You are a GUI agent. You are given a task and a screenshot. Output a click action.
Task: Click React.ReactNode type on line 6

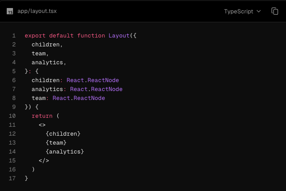click(x=93, y=80)
